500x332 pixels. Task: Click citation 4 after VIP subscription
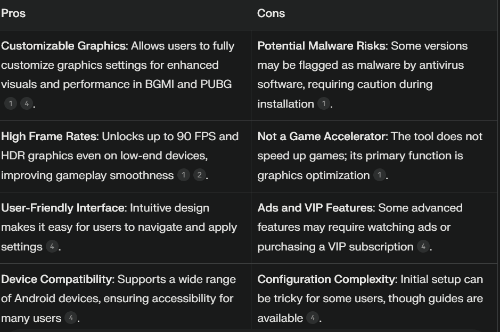423,246
